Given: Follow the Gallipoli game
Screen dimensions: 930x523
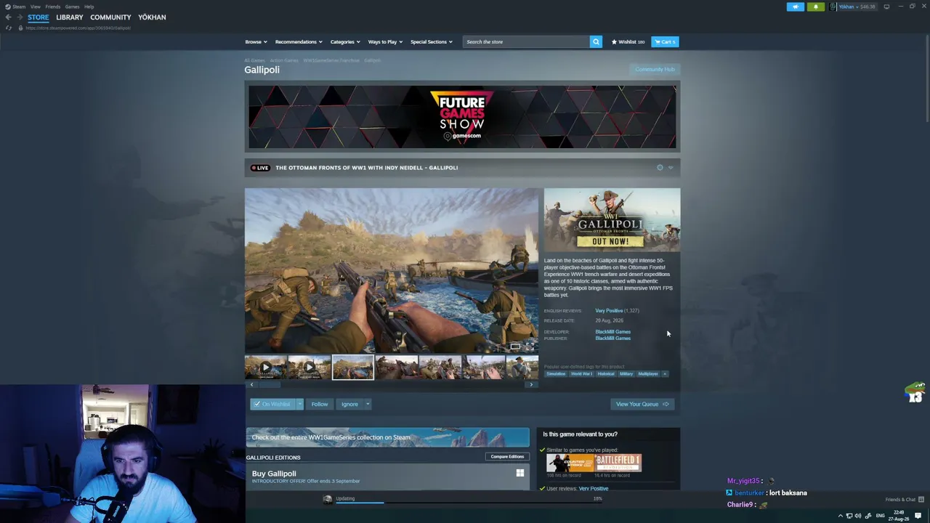Looking at the screenshot, I should coord(320,405).
